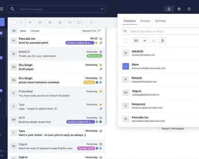Mark as spam flame icon
The width and height of the screenshot is (199, 159).
point(70,22)
